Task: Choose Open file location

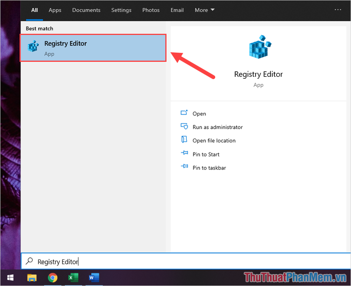Action: click(x=214, y=140)
